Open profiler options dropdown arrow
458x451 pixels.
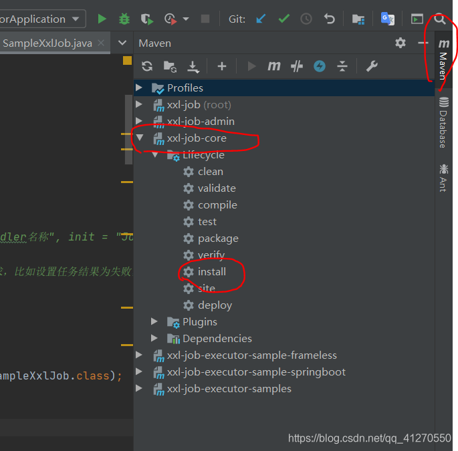click(x=186, y=19)
